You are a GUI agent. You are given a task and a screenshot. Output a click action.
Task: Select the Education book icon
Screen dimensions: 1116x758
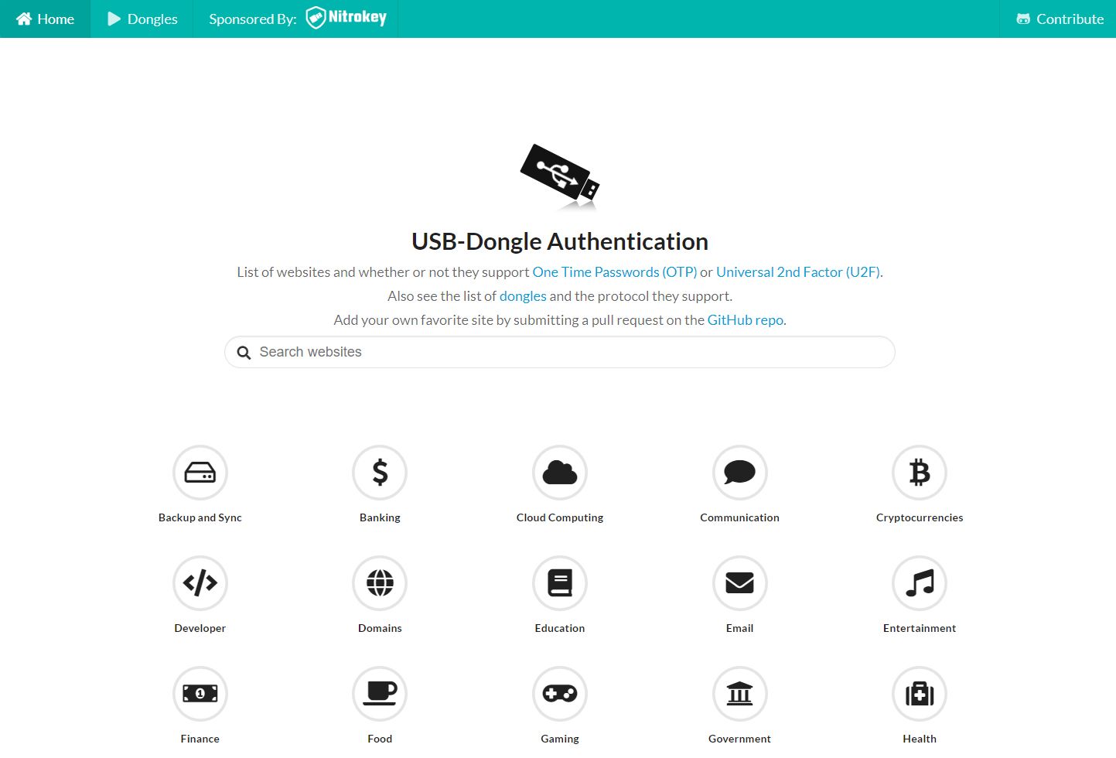[x=559, y=583]
